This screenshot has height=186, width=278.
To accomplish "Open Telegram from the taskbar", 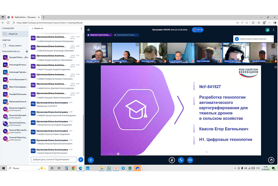I will (123, 168).
